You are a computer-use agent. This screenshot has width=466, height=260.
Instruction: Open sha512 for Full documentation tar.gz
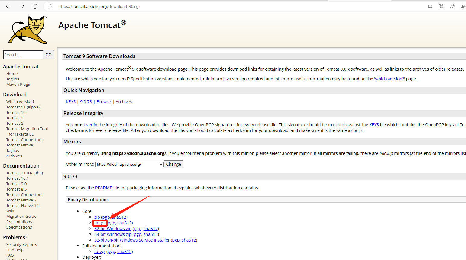(125, 252)
